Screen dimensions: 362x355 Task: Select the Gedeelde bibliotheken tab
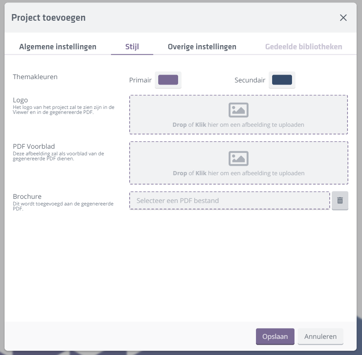tap(303, 47)
